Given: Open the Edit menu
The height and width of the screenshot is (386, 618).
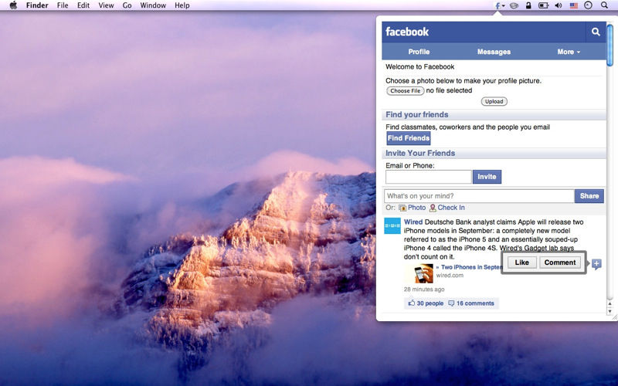Looking at the screenshot, I should [x=83, y=5].
